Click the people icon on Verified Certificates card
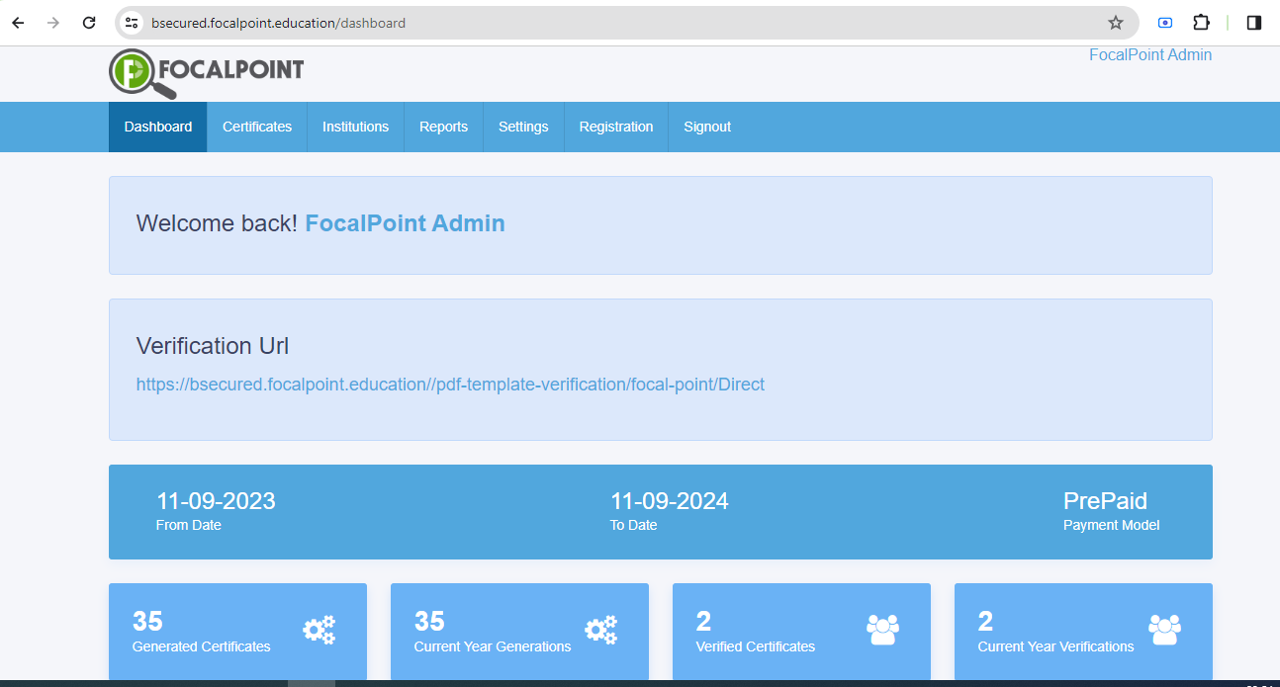Image resolution: width=1280 pixels, height=687 pixels. [x=882, y=629]
